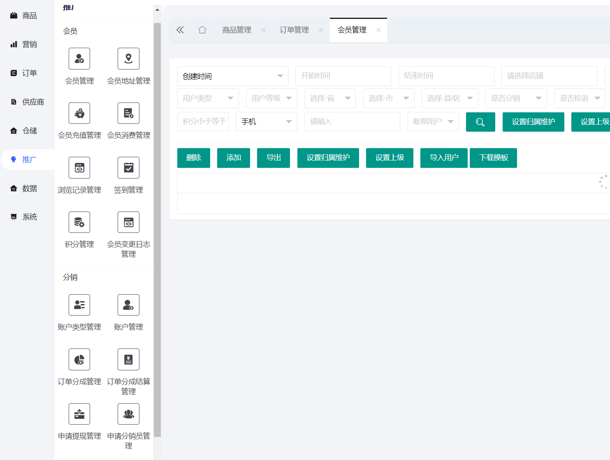Open the 申请分销员管理 icon
Viewport: 610px width, 460px height.
point(128,414)
